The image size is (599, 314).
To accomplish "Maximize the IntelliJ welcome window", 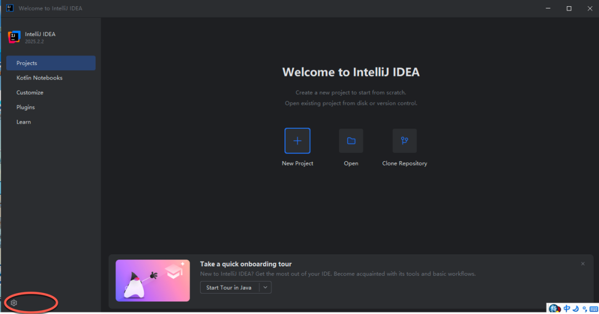I will [x=569, y=8].
